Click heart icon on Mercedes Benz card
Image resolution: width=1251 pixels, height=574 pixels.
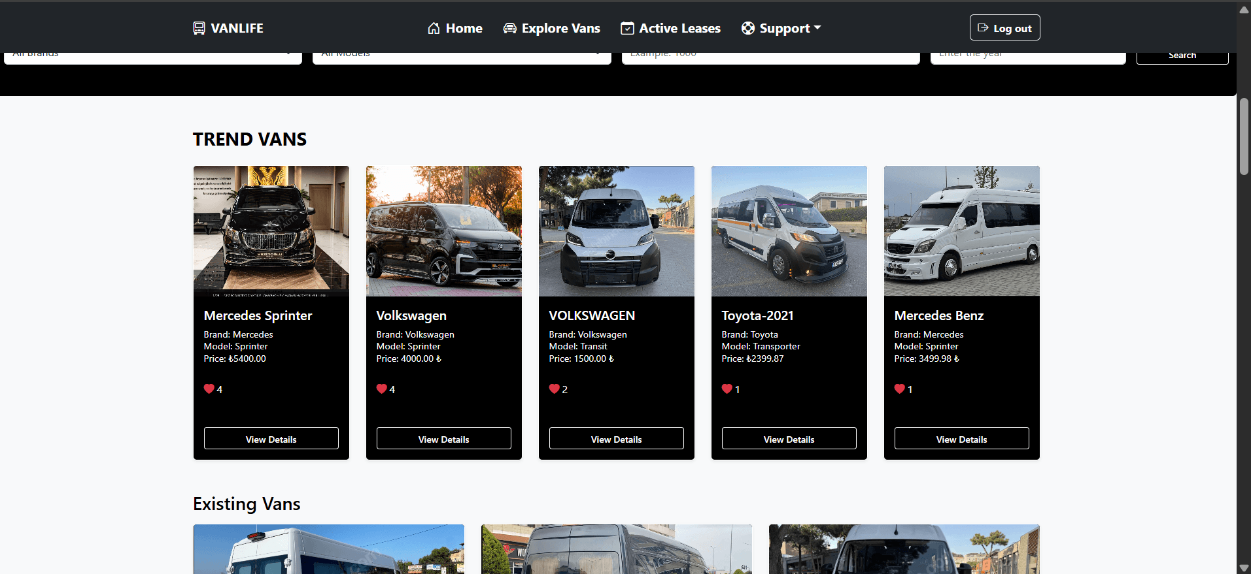pyautogui.click(x=900, y=389)
